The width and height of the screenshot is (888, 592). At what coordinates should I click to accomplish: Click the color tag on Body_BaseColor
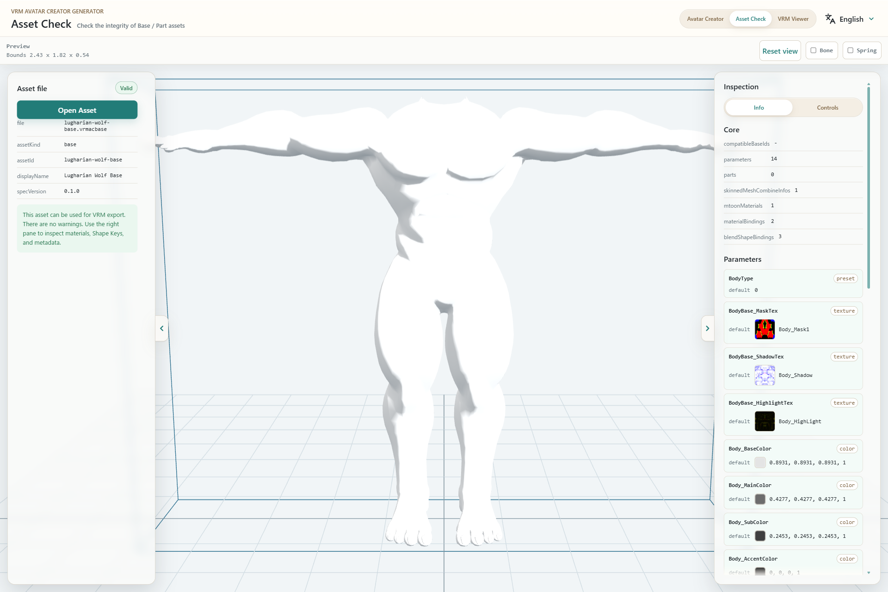847,449
